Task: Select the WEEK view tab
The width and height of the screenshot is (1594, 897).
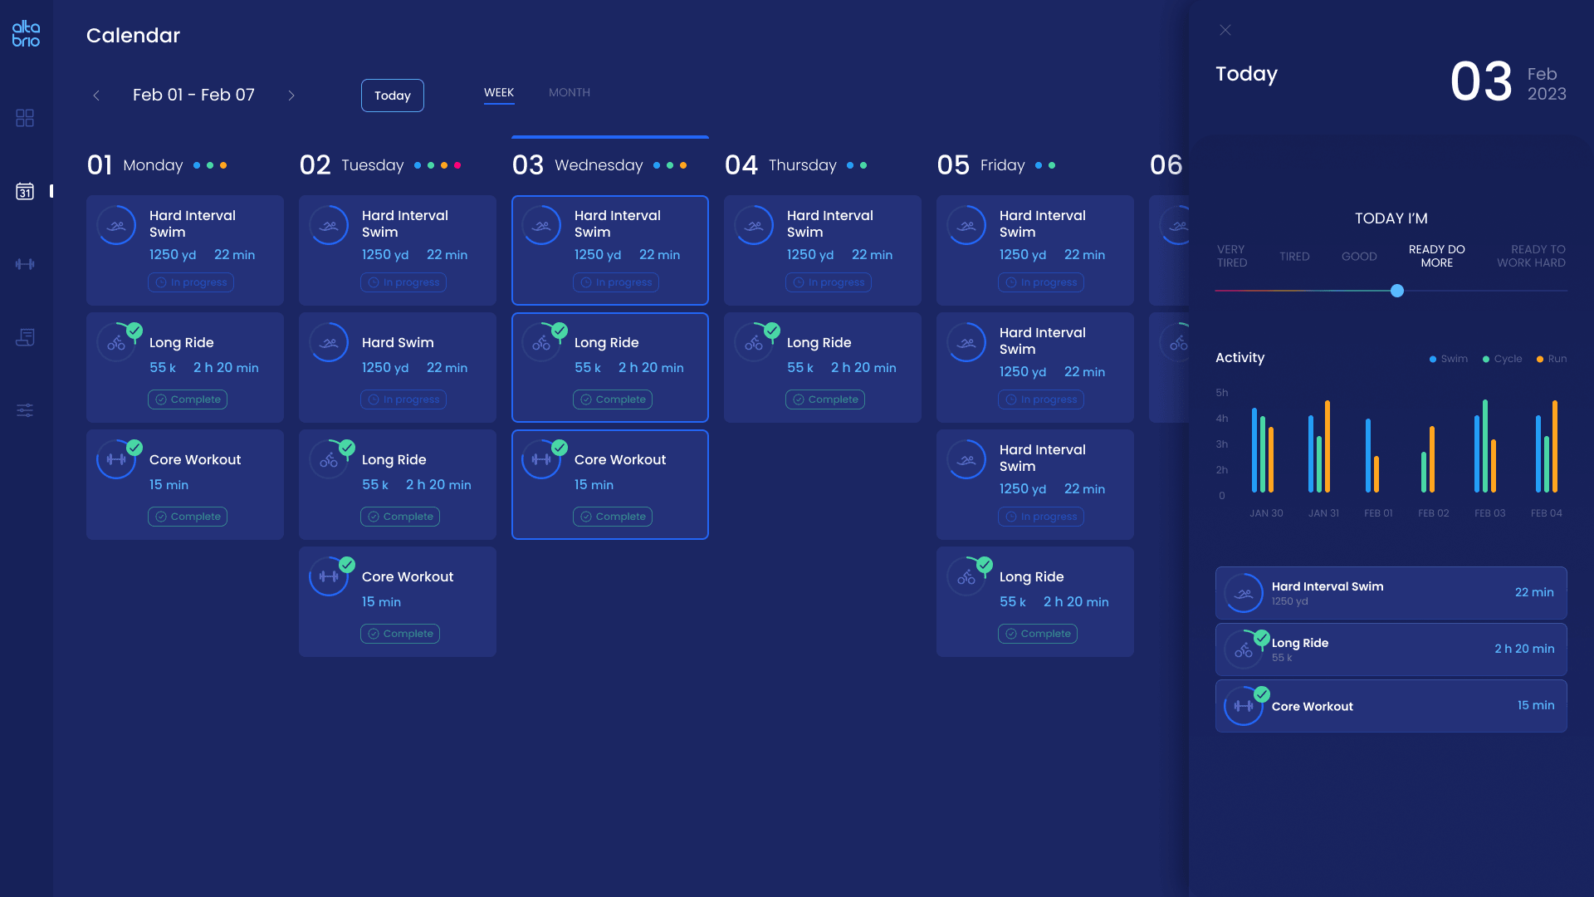Action: click(x=499, y=92)
